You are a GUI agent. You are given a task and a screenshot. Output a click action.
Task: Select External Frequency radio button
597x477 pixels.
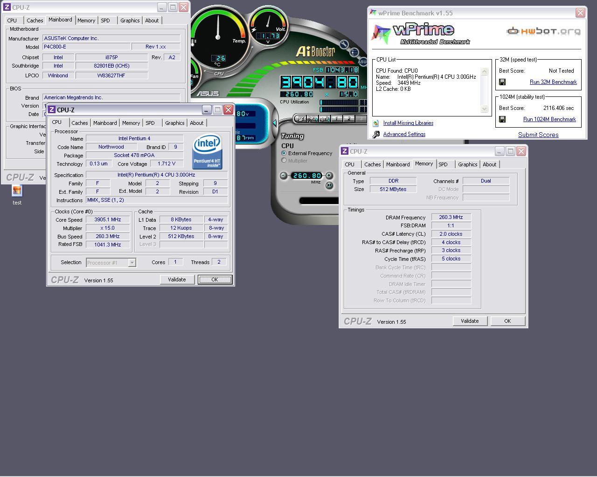pos(284,153)
